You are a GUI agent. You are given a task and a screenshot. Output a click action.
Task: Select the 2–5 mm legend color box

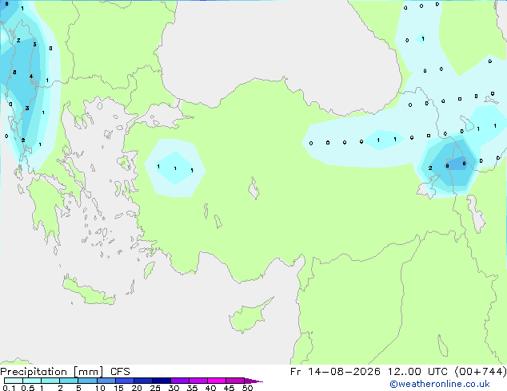click(69, 381)
